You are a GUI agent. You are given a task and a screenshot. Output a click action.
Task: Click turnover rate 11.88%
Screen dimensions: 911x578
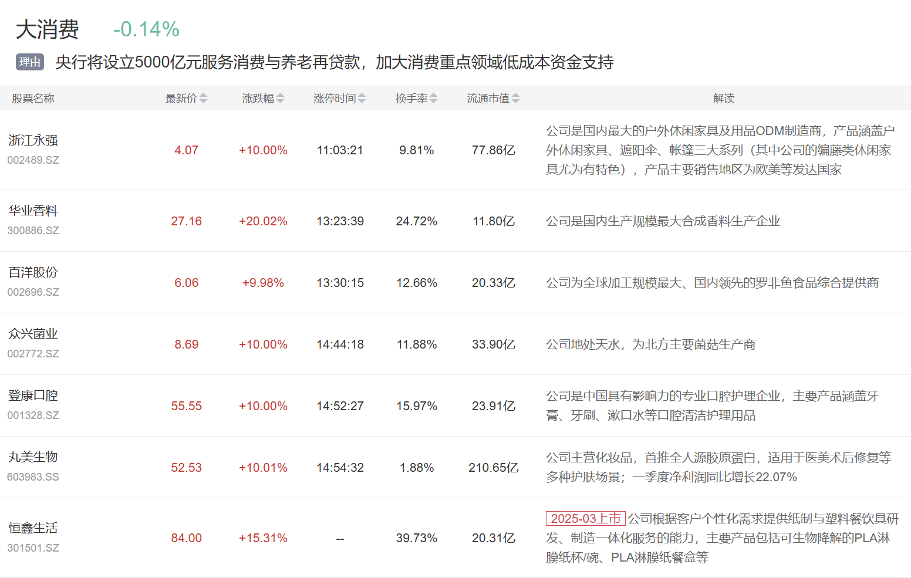[416, 344]
